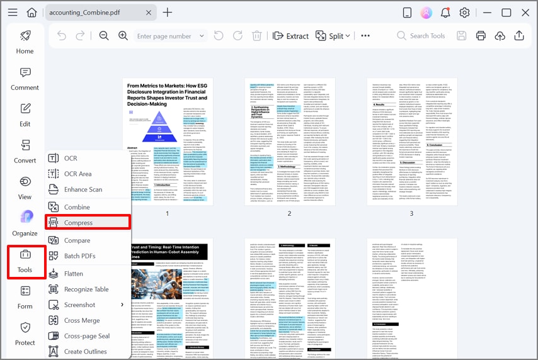Select Cross Merge

(89, 320)
